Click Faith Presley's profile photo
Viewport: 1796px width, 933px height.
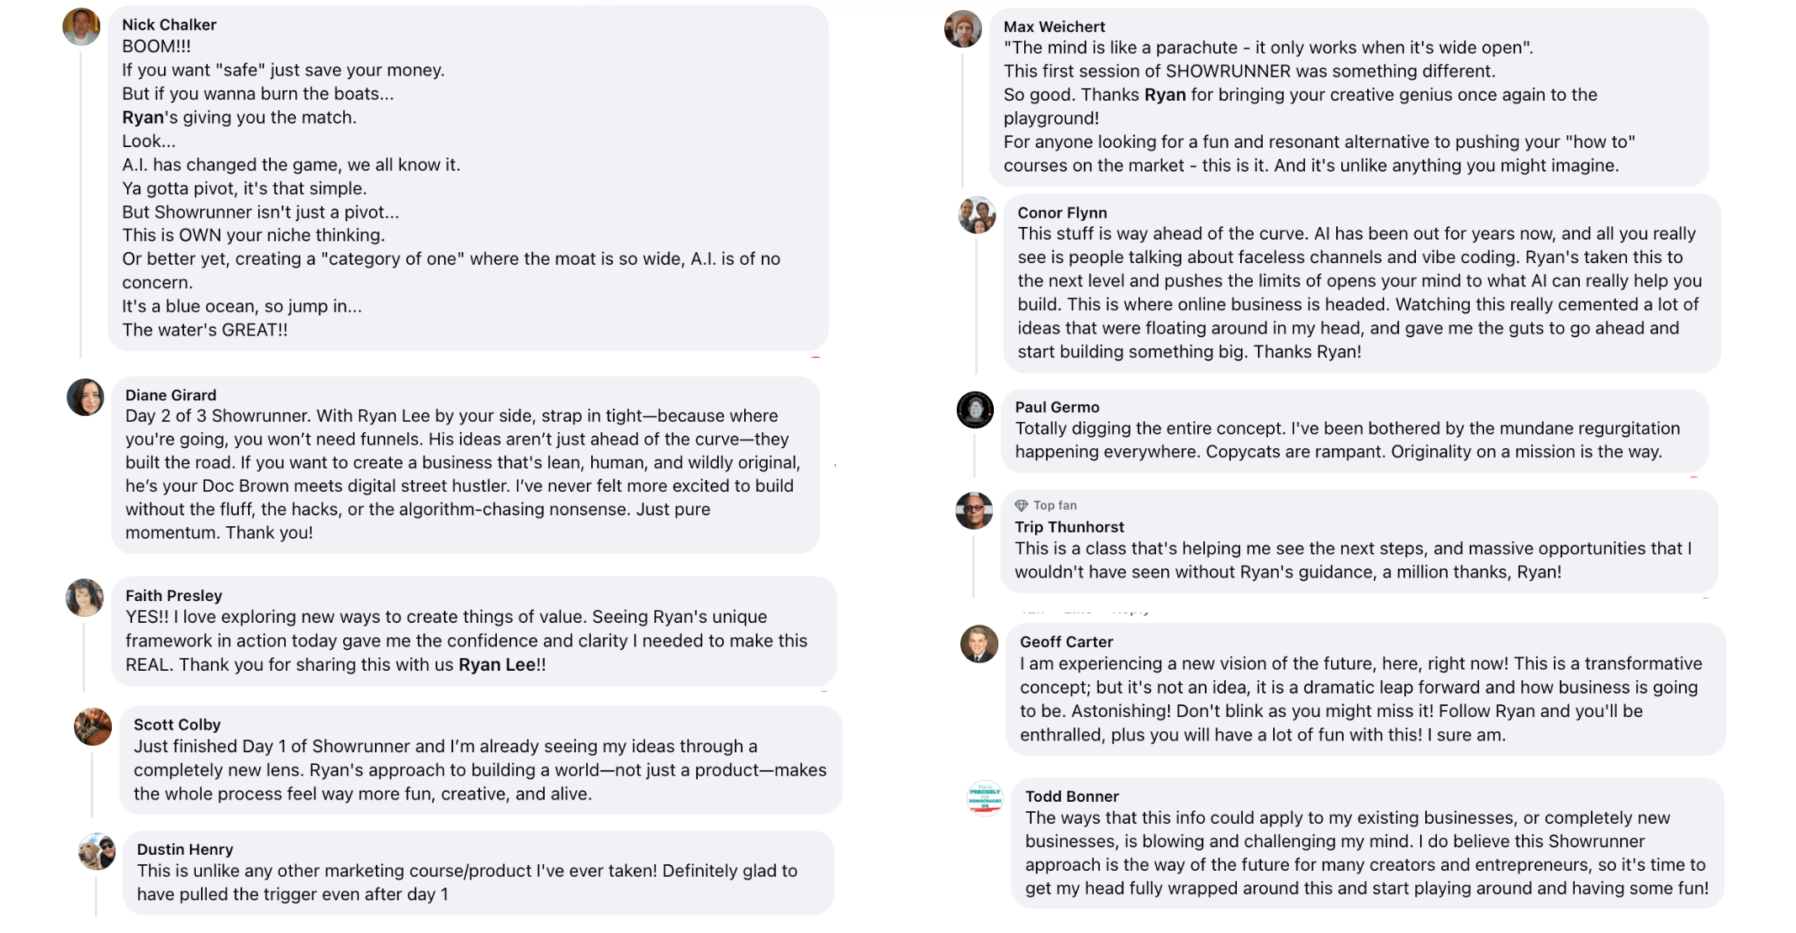pos(84,598)
